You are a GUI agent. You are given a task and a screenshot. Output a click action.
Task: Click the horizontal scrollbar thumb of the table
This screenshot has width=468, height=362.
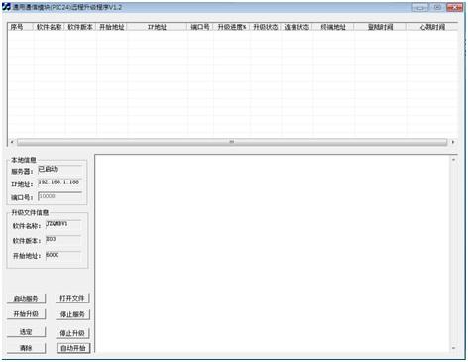[x=232, y=142]
